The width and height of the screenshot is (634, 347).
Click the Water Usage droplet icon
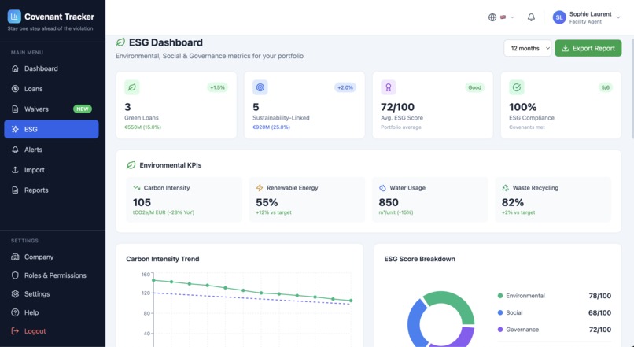coord(382,188)
